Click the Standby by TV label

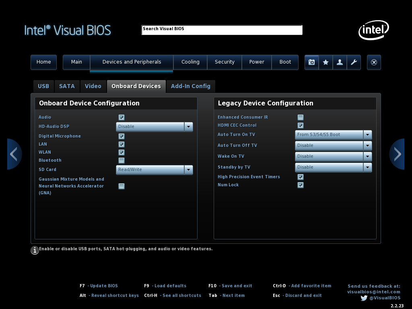234,167
